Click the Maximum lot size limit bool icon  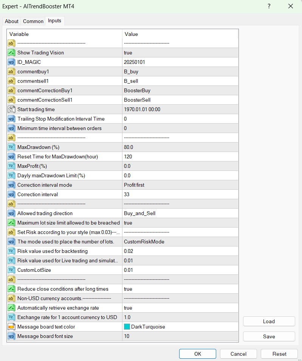click(x=11, y=223)
